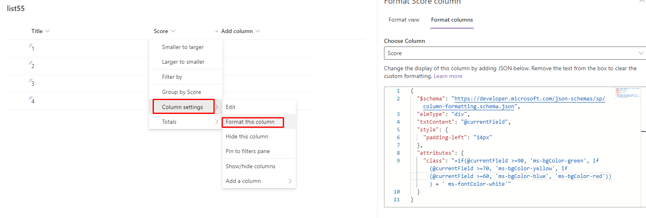Screen dimensions: 646x218
Task: Click the "padding-left" value in editor
Action: point(483,137)
